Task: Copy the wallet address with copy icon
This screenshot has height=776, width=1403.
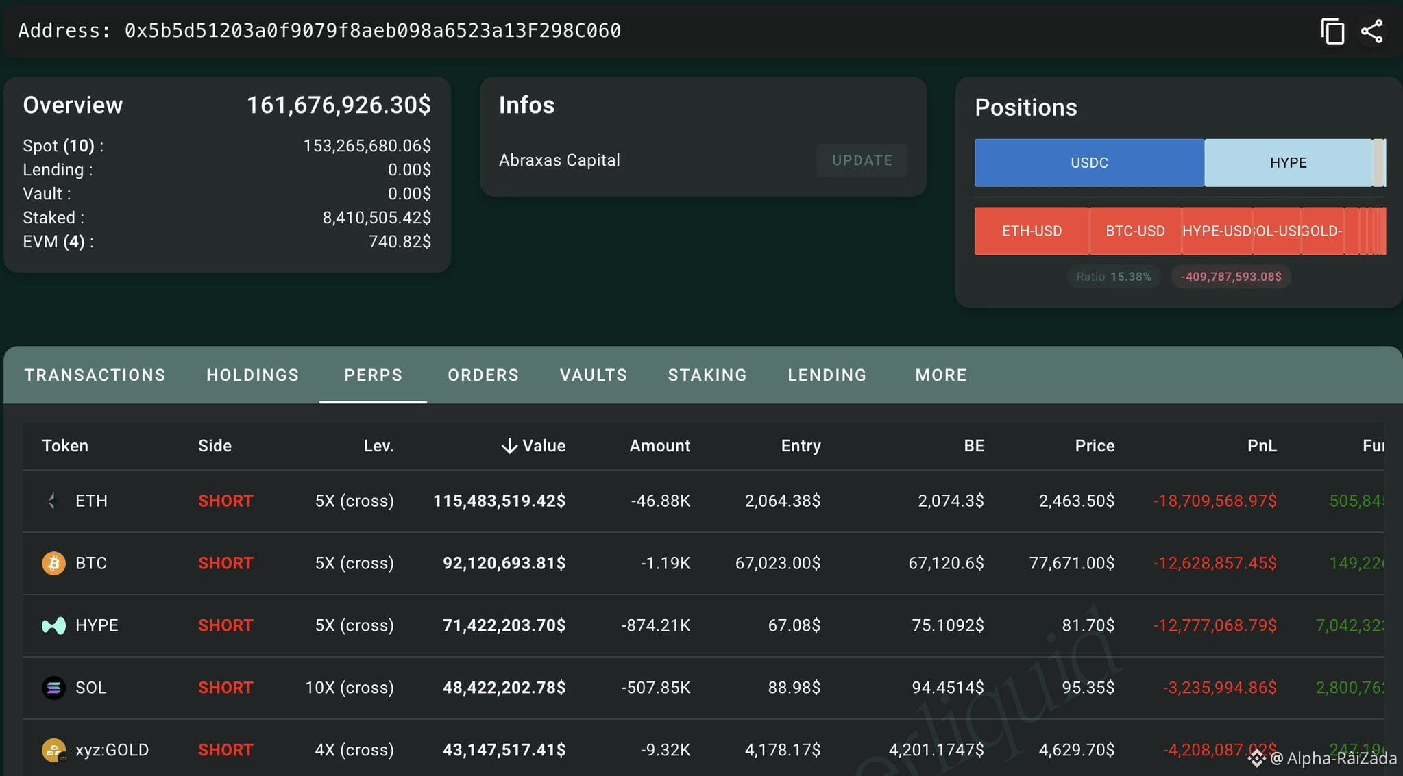Action: (1332, 32)
